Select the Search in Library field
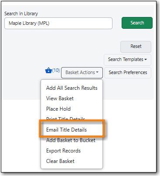Image resolution: width=160 pixels, height=176 pixels. pyautogui.click(x=58, y=23)
